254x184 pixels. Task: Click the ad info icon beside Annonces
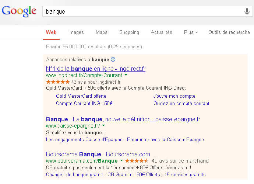click(113, 59)
